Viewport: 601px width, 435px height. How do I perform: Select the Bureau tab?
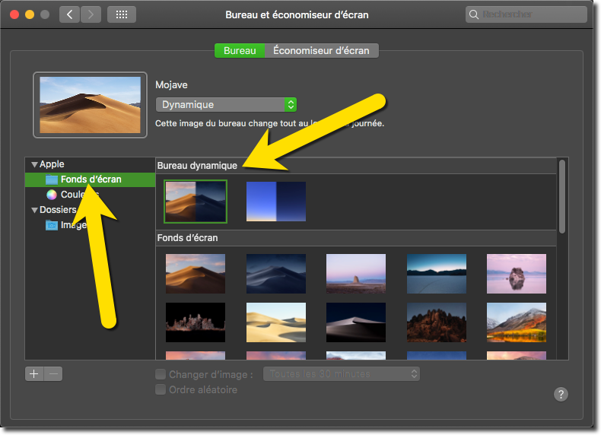point(240,50)
